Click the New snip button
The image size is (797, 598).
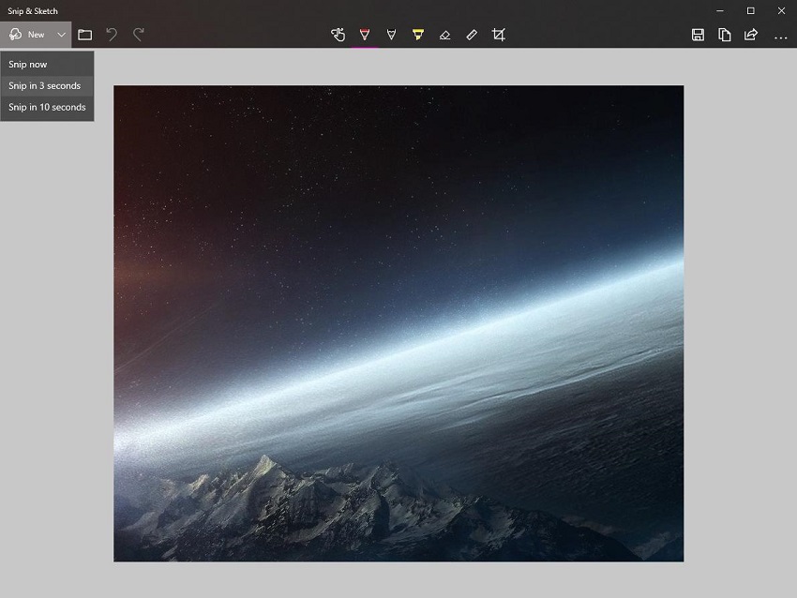(26, 35)
